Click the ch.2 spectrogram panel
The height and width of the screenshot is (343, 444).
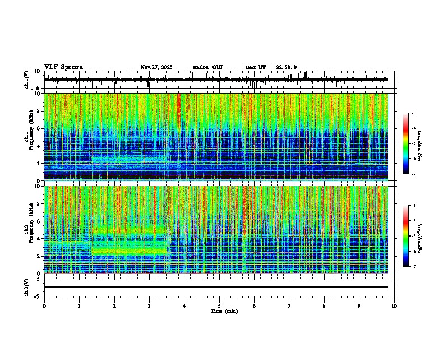coord(216,230)
